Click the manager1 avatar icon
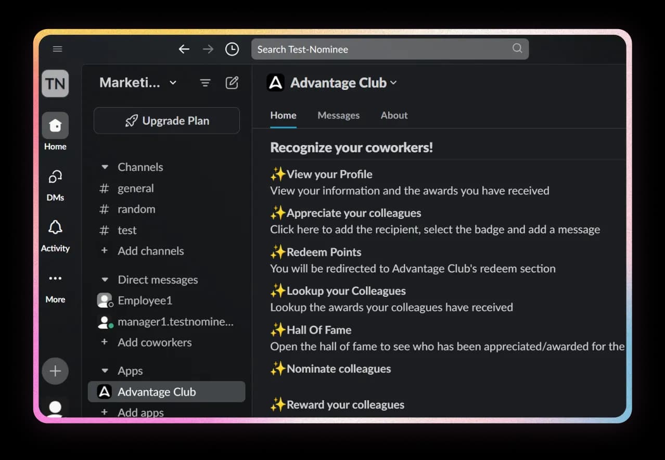This screenshot has height=460, width=665. 105,322
